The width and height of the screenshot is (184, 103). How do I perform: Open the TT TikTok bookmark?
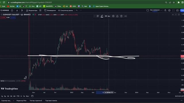25,6
